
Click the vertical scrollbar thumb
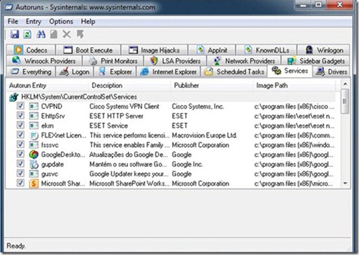[345, 101]
